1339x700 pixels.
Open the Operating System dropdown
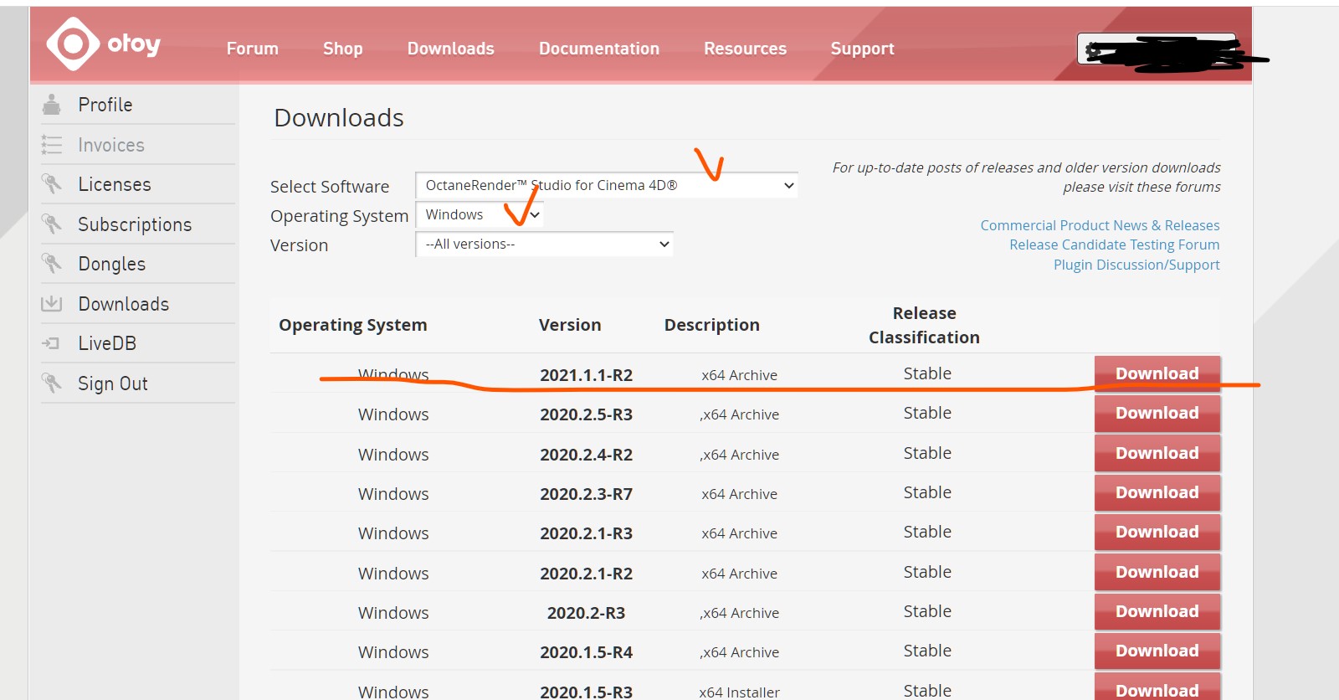[x=480, y=214]
